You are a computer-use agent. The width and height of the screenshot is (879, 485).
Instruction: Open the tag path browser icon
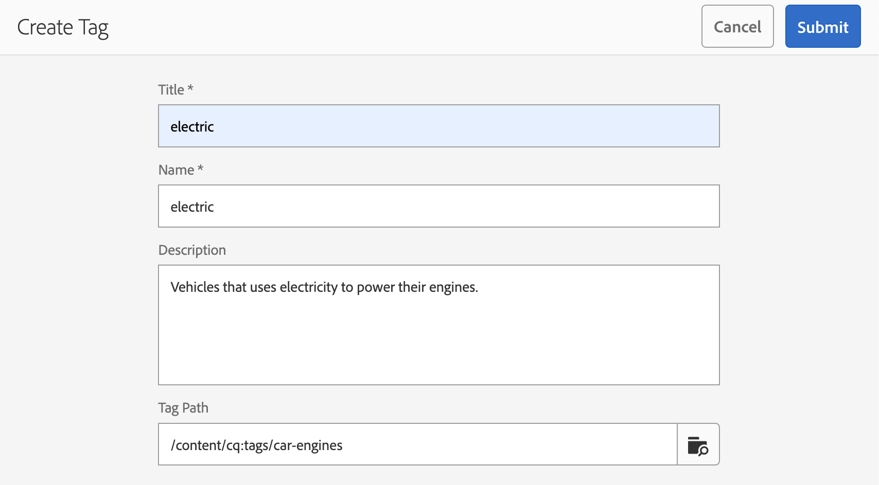(x=698, y=444)
